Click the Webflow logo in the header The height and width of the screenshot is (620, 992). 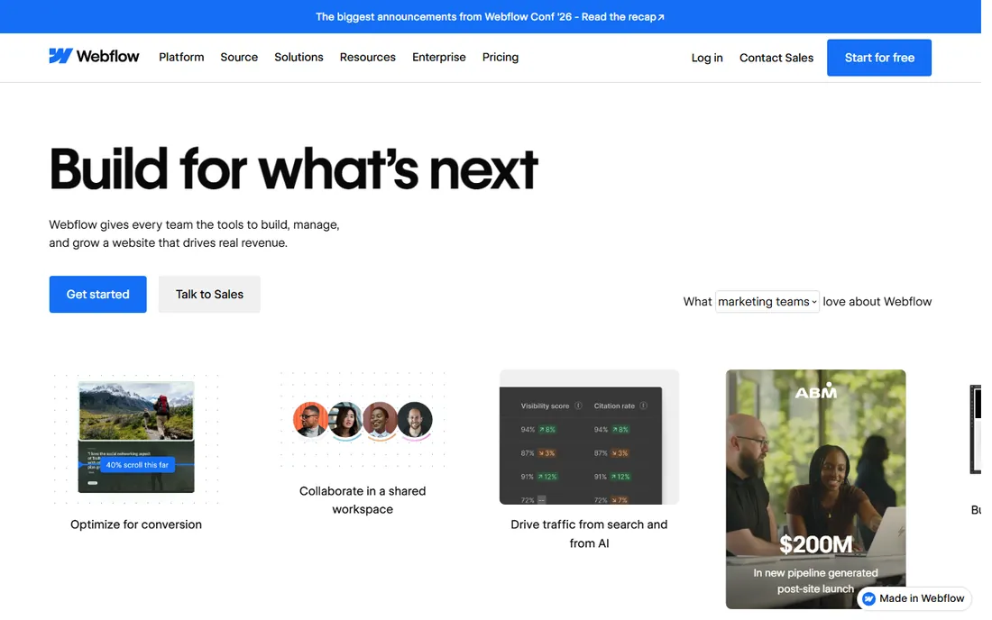click(x=95, y=56)
